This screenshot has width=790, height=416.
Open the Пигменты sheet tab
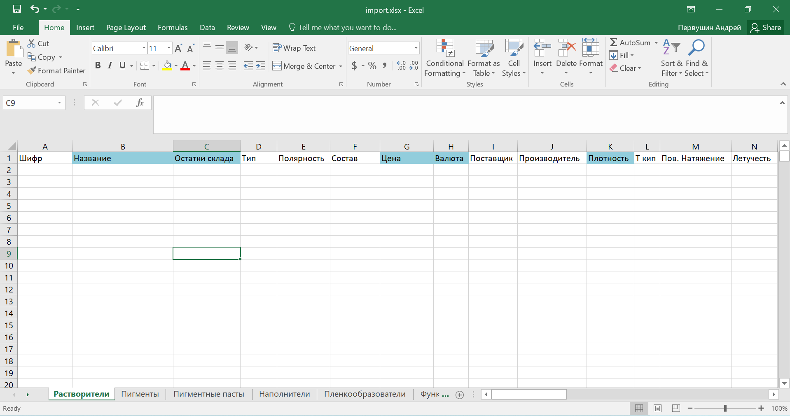coord(140,394)
